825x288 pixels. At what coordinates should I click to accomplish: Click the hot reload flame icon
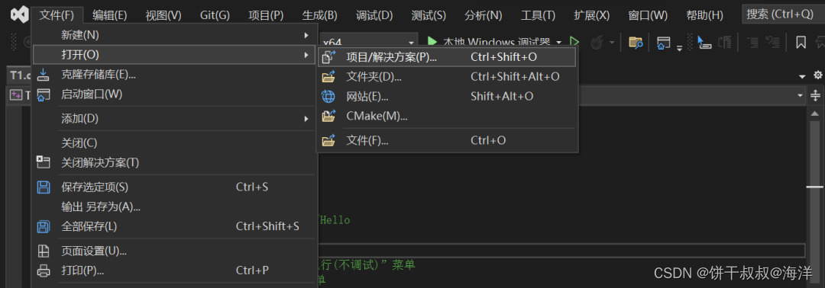tap(597, 42)
